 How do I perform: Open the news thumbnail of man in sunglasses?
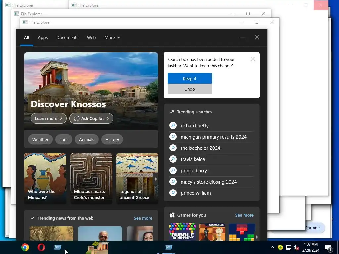(x=100, y=233)
